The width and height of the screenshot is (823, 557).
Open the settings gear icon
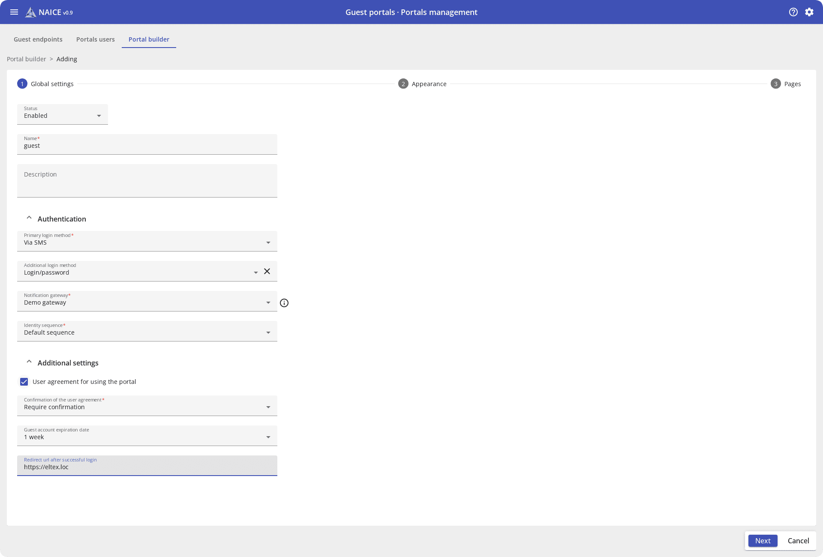[809, 12]
